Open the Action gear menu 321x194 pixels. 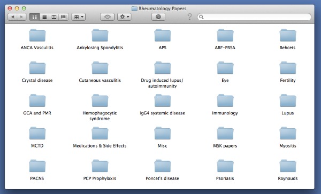click(x=124, y=17)
